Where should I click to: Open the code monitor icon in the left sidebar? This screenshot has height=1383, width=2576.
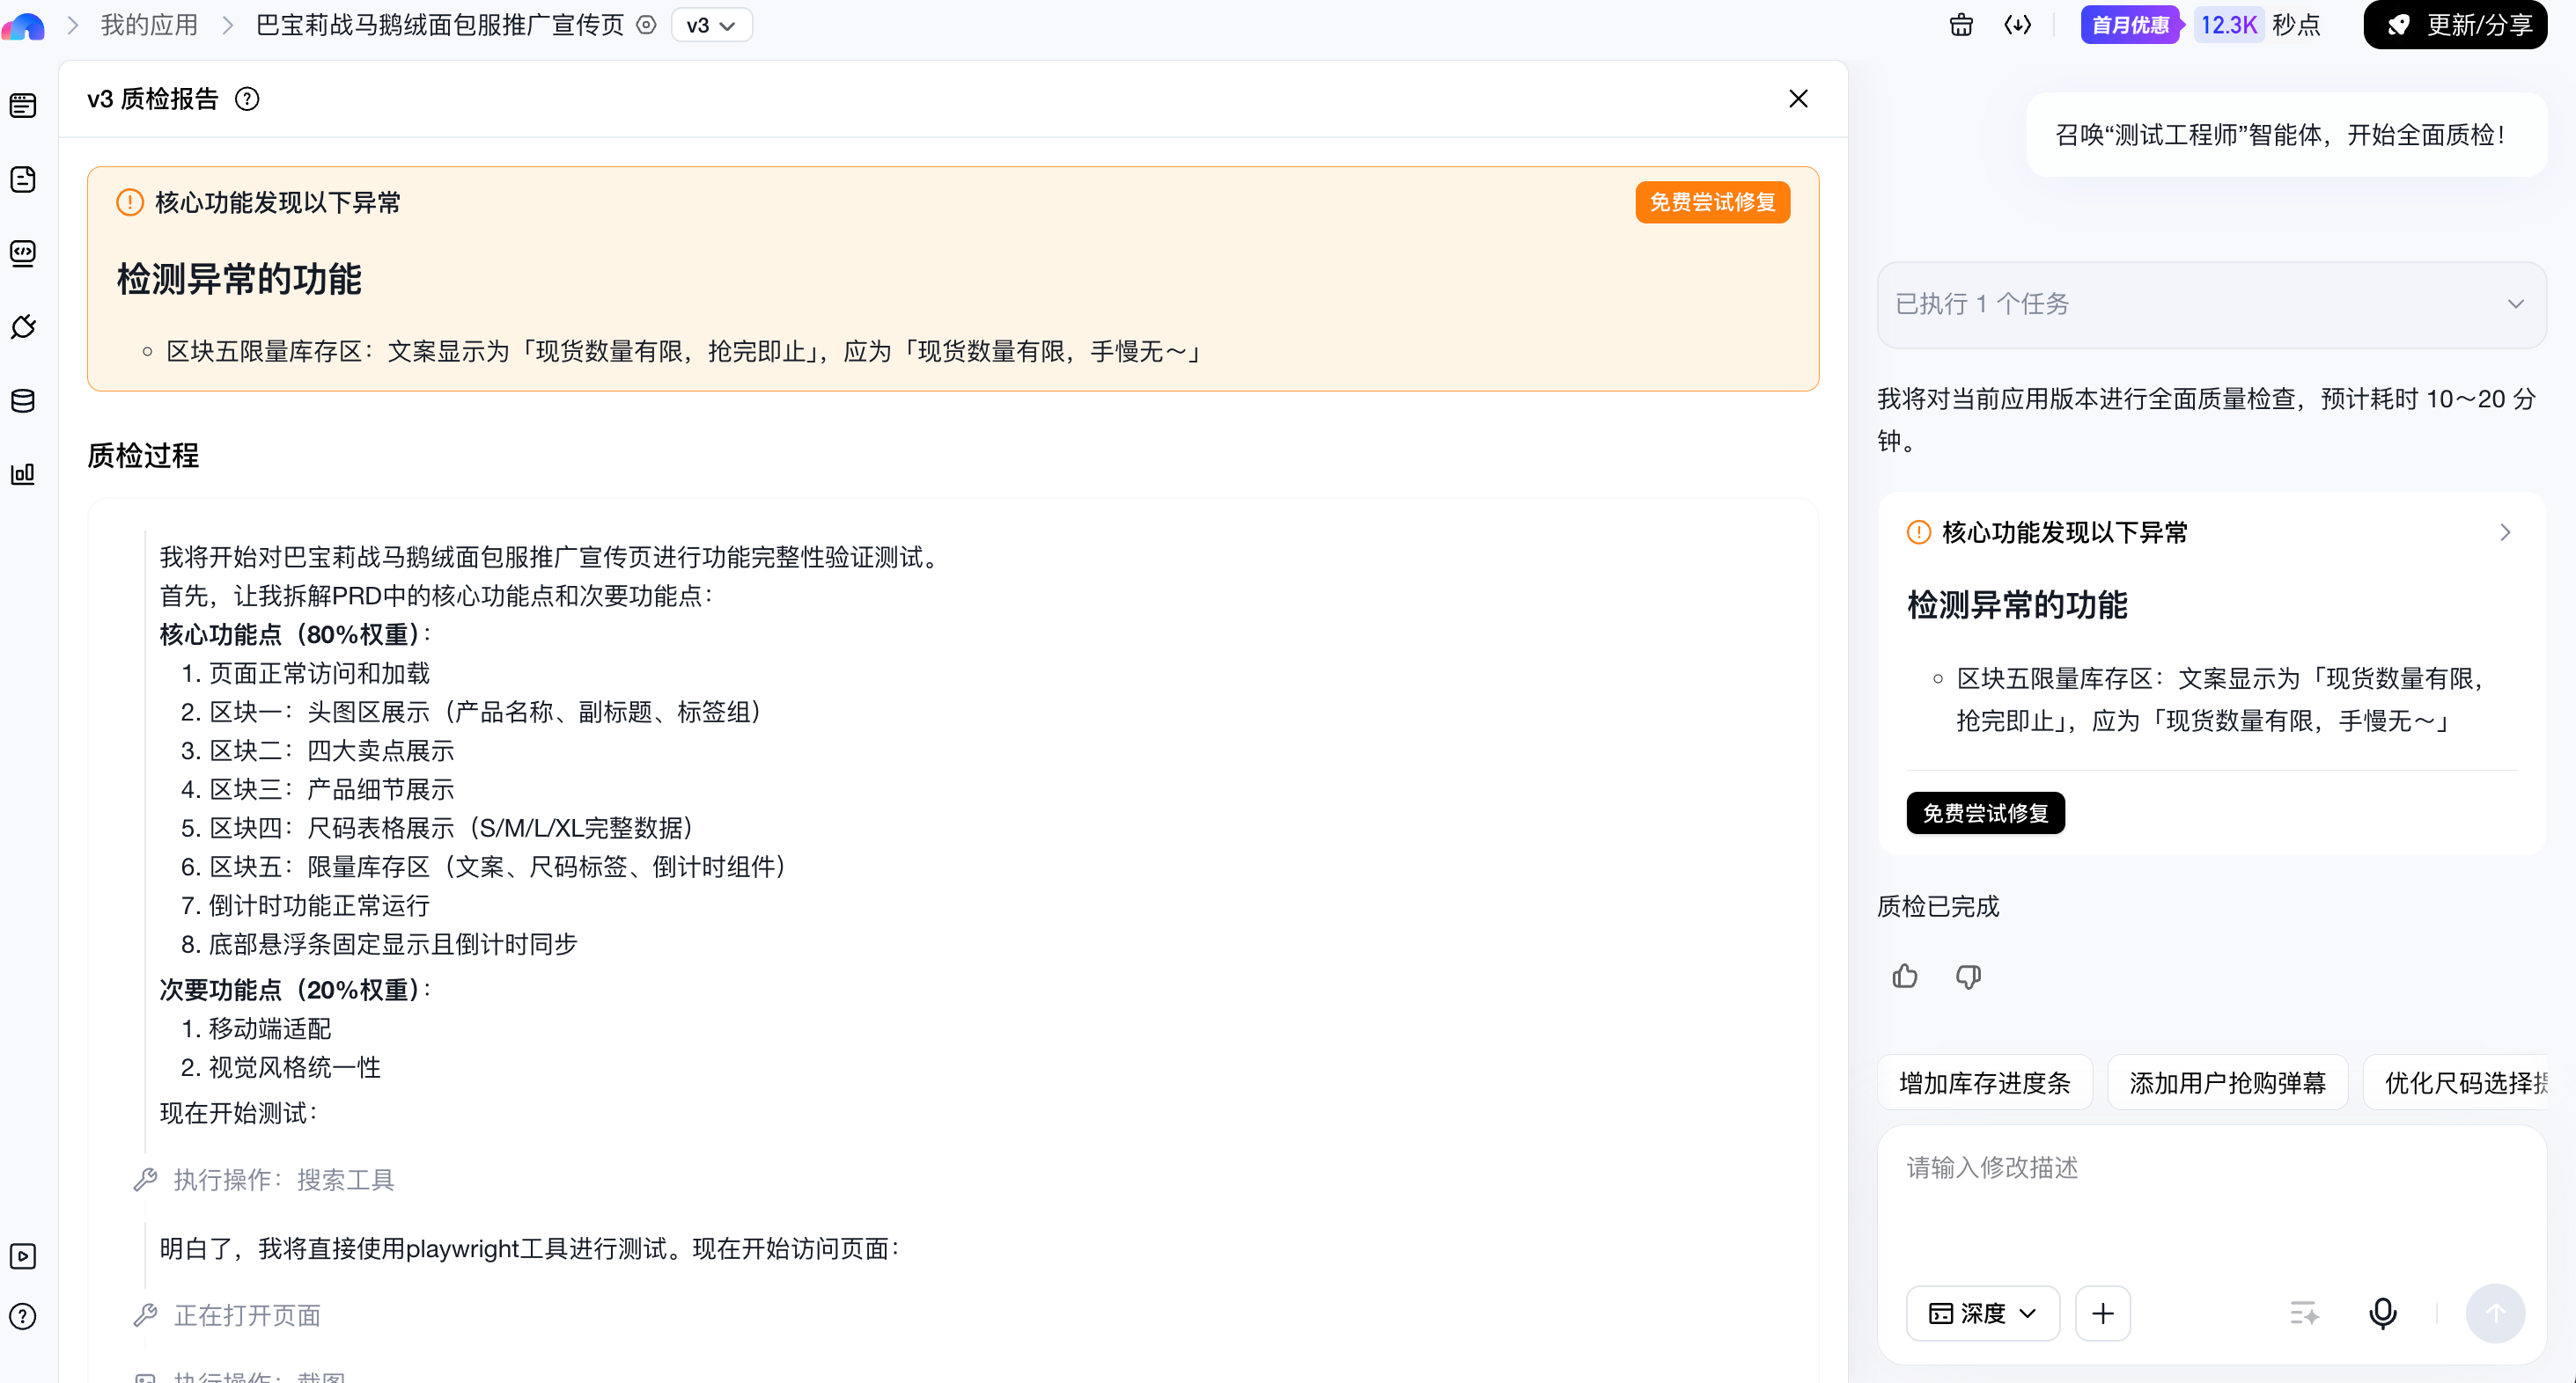tap(23, 252)
